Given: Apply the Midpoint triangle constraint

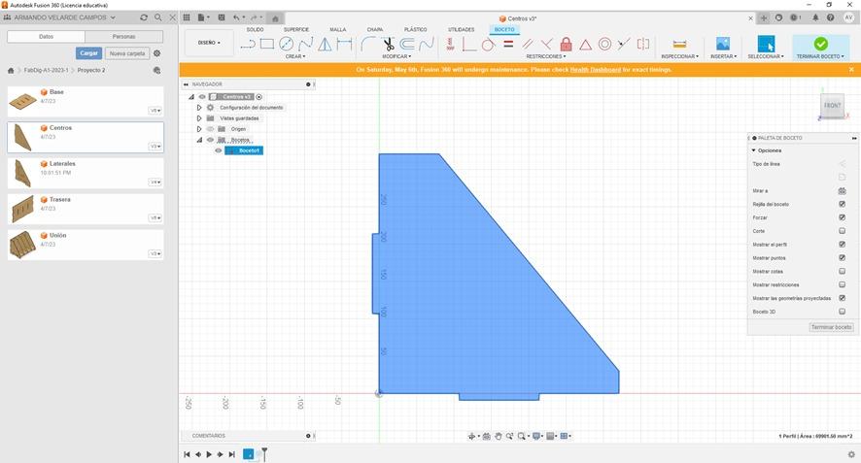Looking at the screenshot, I should 585,44.
